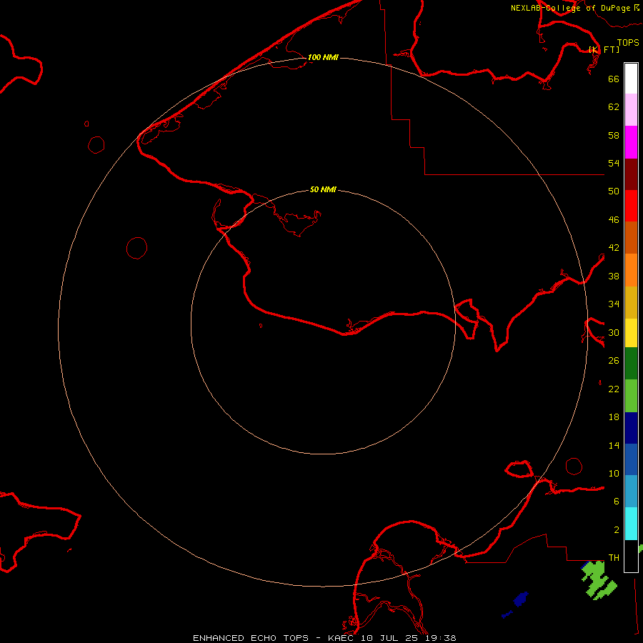Viewport: 643px width, 643px height.
Task: Click the "18" legend value
Action: [614, 417]
